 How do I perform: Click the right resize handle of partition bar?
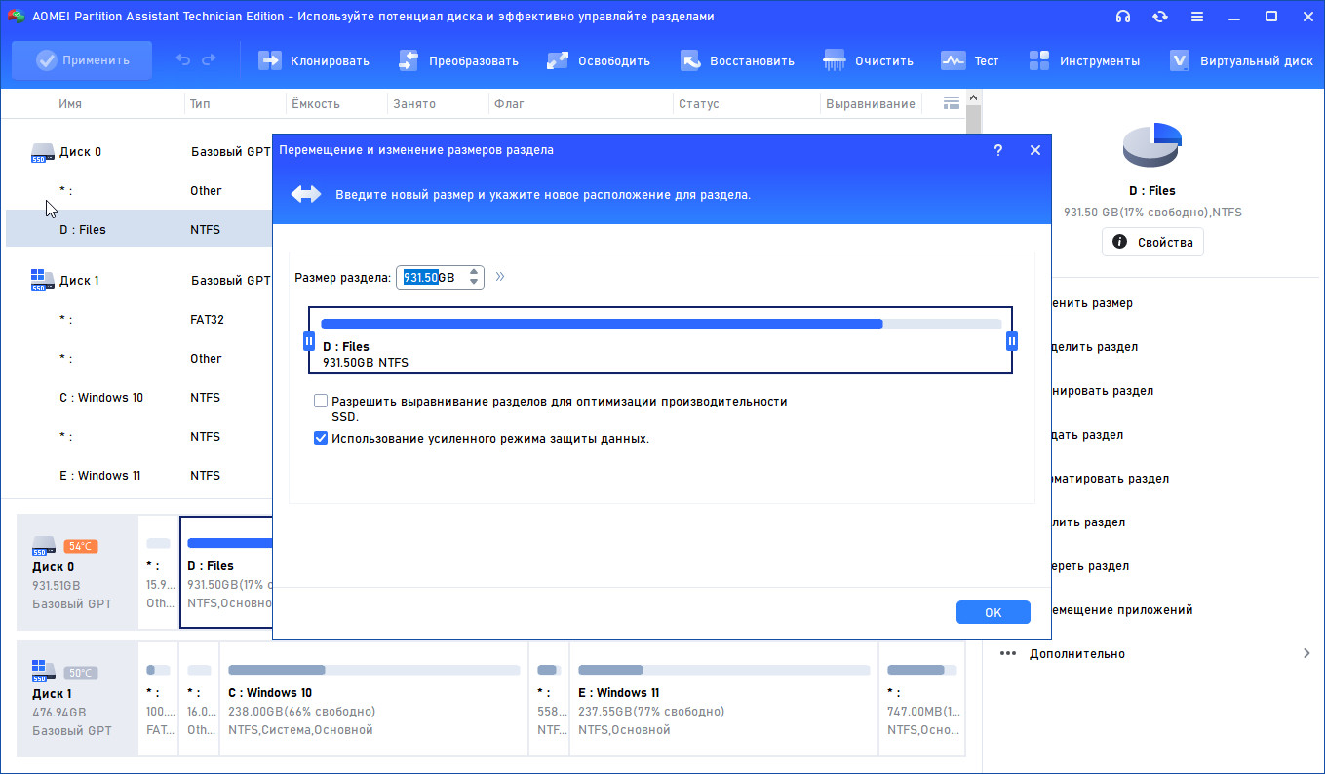[1012, 341]
